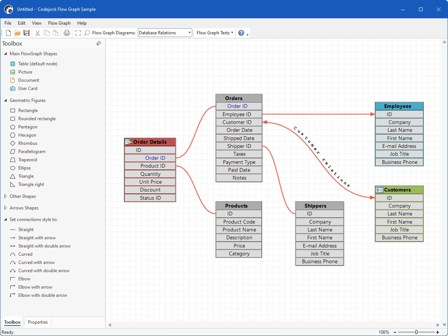448x336 pixels.
Task: Click the fit-to-window frame icon
Action: coord(78,33)
